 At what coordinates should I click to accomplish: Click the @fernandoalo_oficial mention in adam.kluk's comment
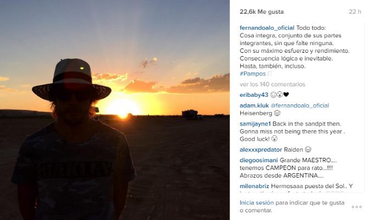[300, 106]
